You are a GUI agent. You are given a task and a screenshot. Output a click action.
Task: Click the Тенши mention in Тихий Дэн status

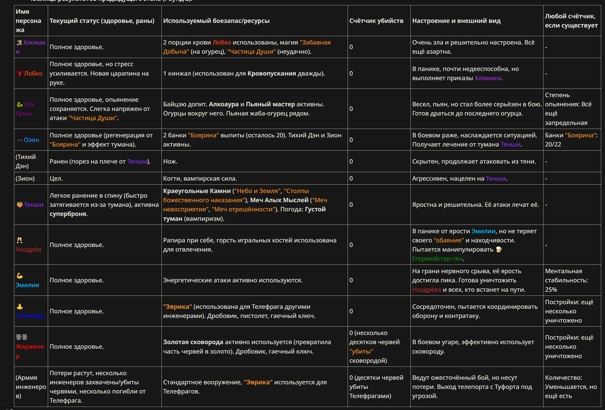[137, 162]
